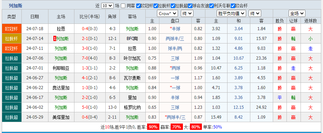Screen dimensions: 323x133
Task: Click the 拉恩 home team on 24-07-18
Action: (x=61, y=29)
